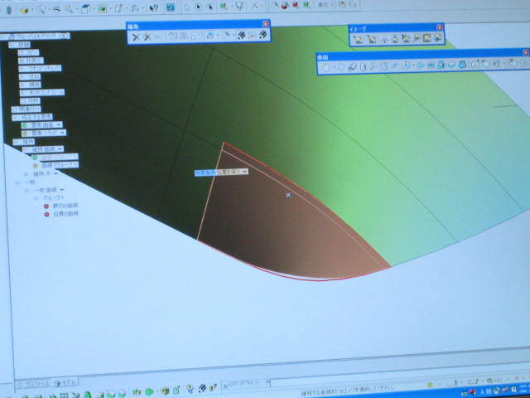Image resolution: width=530 pixels, height=398 pixels.
Task: Click the X-with-scissors icon in 編集 toolbar
Action: tap(147, 36)
